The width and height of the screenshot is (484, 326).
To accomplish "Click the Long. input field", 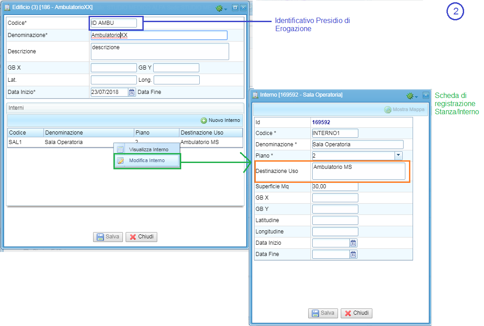I will point(177,80).
